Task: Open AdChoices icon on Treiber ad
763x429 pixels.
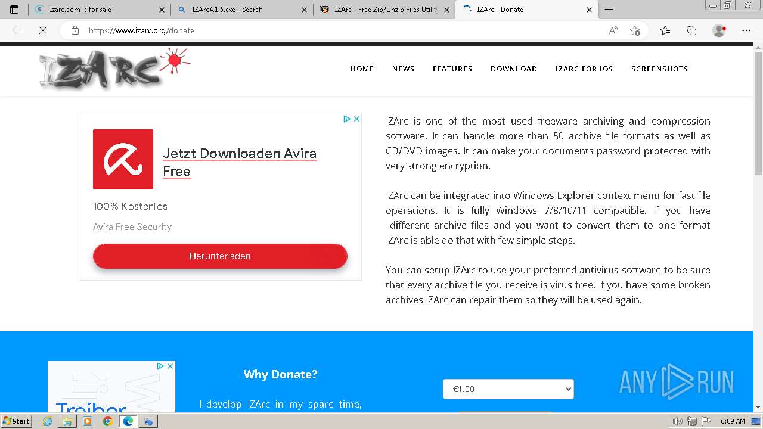Action: point(160,366)
